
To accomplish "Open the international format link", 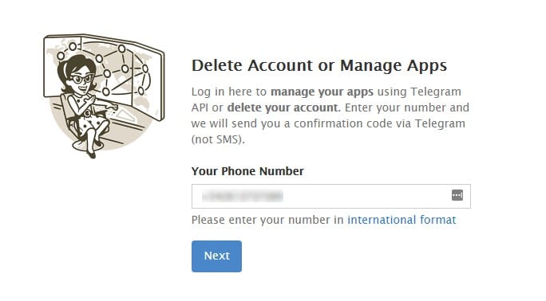I will (402, 220).
